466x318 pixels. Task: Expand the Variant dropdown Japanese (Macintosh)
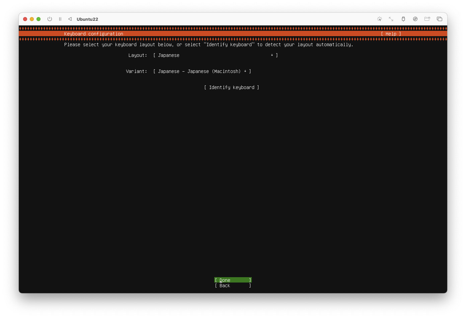tap(202, 71)
